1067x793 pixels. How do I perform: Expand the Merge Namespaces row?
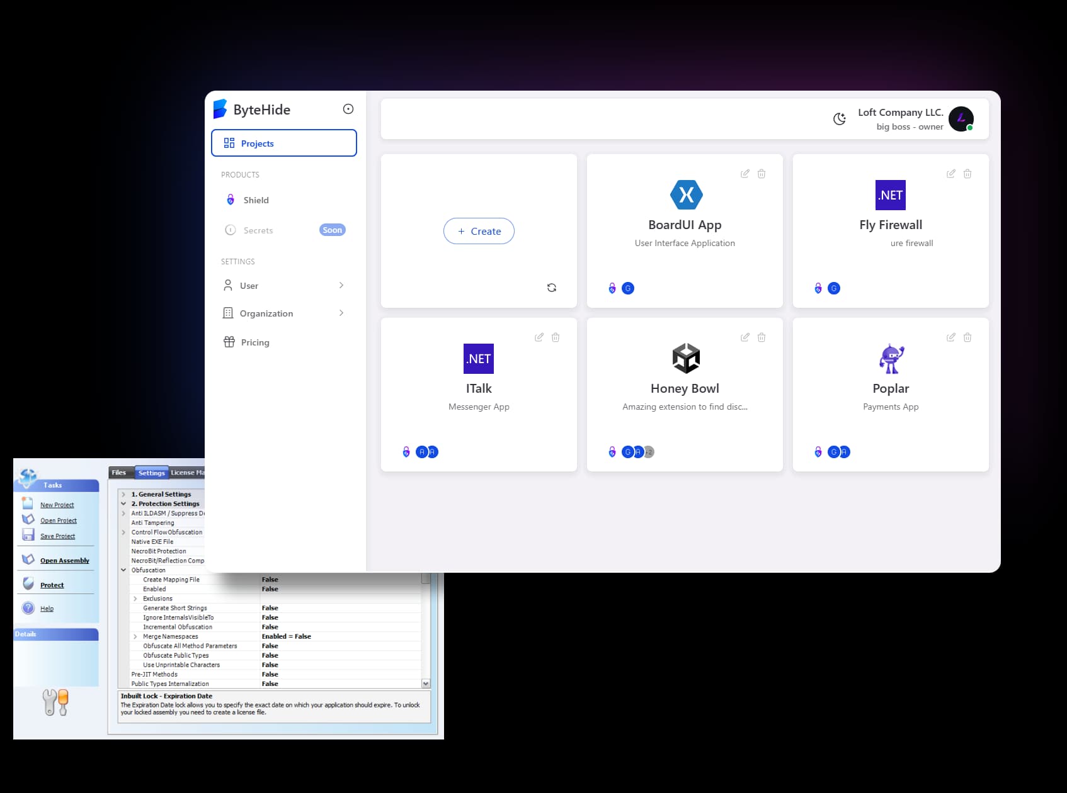pyautogui.click(x=135, y=636)
